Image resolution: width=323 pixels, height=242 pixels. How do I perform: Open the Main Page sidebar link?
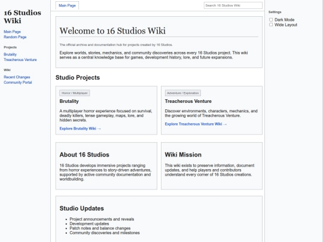(x=12, y=32)
